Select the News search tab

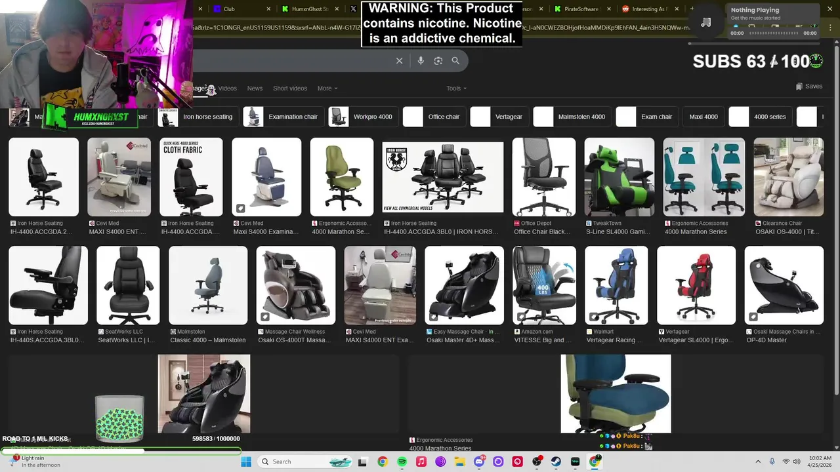click(x=255, y=88)
